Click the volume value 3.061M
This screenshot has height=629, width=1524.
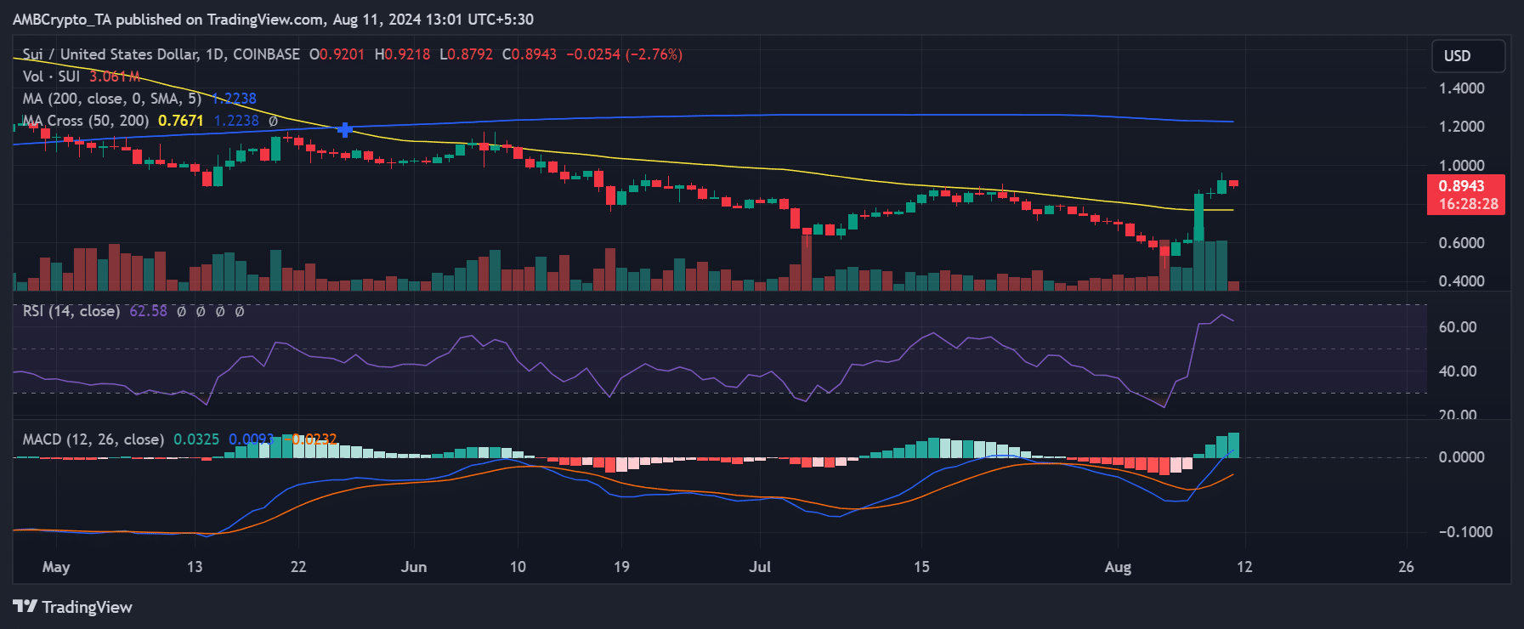[x=115, y=76]
